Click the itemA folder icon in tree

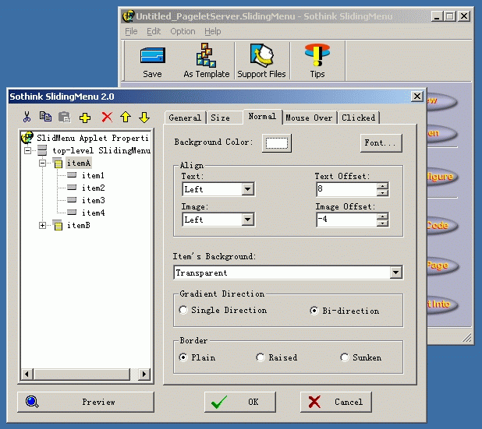pyautogui.click(x=58, y=163)
